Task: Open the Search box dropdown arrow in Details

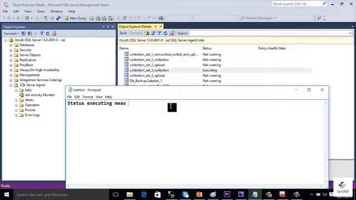Action: tap(350, 33)
